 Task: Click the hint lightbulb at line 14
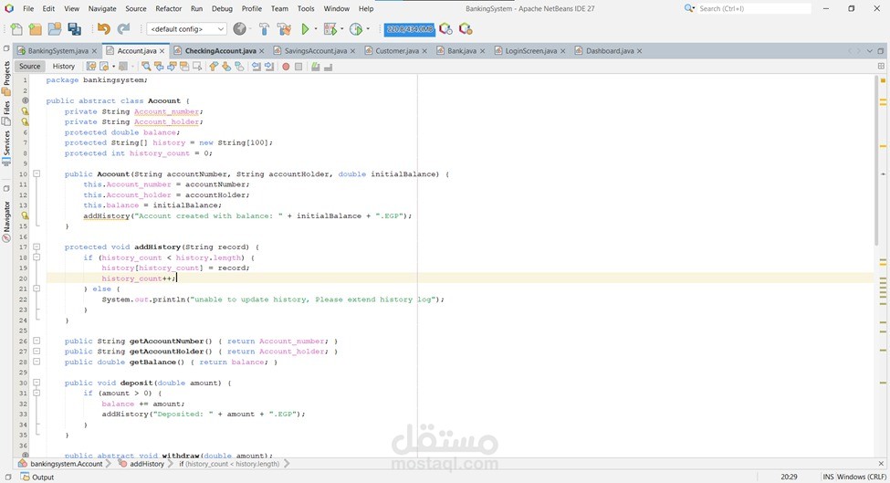(25, 215)
